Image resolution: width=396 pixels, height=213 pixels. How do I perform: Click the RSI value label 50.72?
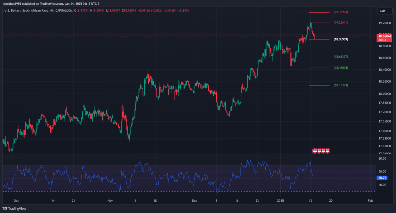(382, 178)
